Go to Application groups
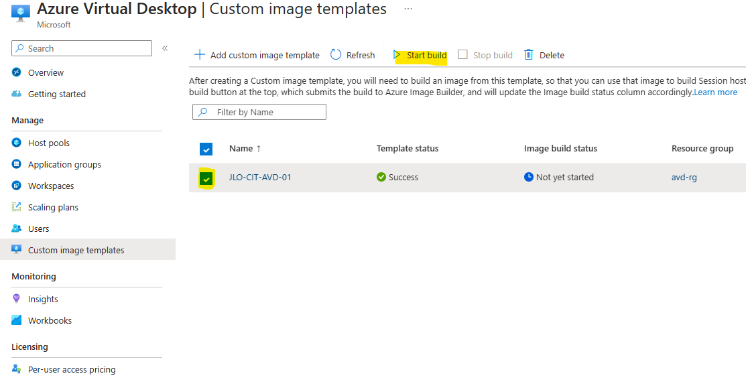Image resolution: width=746 pixels, height=390 pixels. click(x=65, y=165)
